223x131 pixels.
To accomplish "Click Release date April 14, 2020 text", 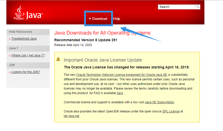I will (73, 45).
